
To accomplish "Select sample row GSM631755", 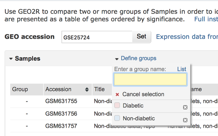I will pos(61,101).
